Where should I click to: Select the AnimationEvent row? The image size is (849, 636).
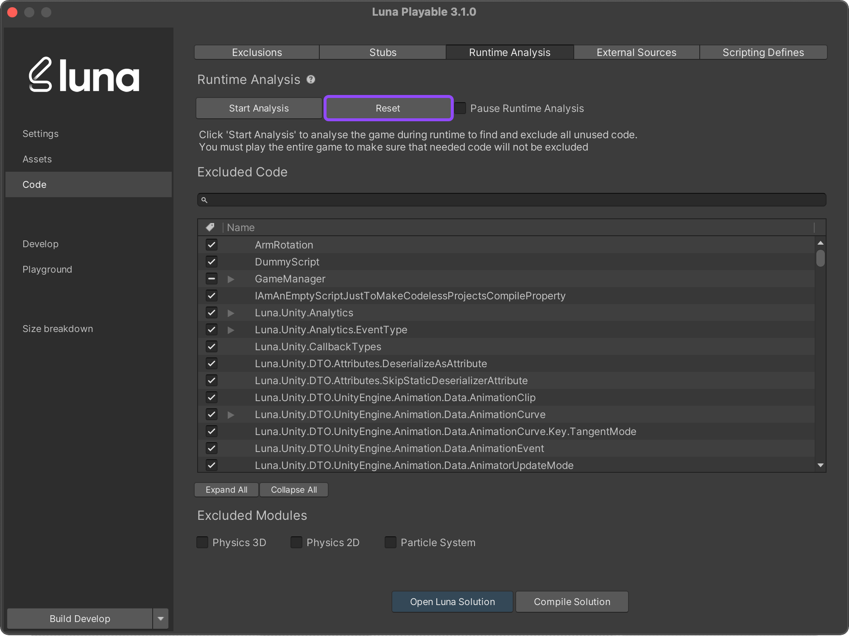[x=506, y=448]
